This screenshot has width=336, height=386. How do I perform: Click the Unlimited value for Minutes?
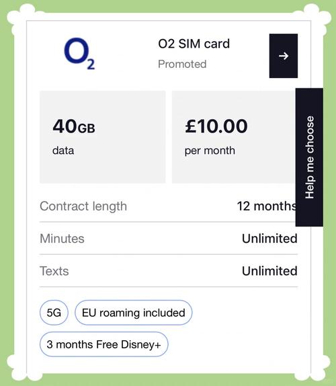click(269, 239)
